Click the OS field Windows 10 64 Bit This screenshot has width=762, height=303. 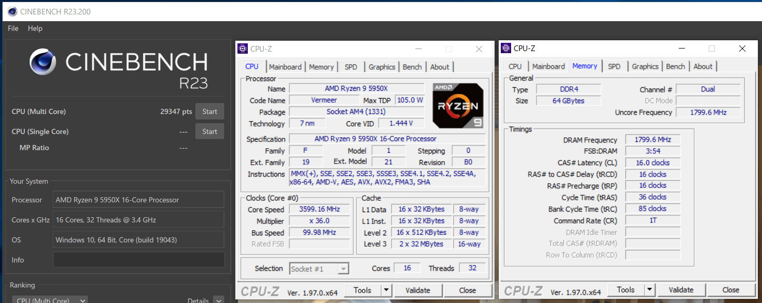[x=139, y=240]
